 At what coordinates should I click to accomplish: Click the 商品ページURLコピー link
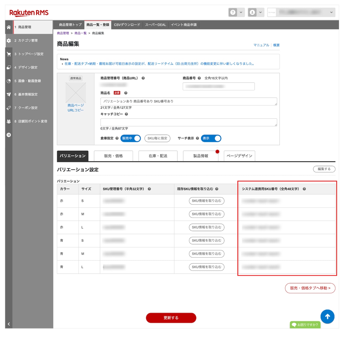(x=76, y=108)
